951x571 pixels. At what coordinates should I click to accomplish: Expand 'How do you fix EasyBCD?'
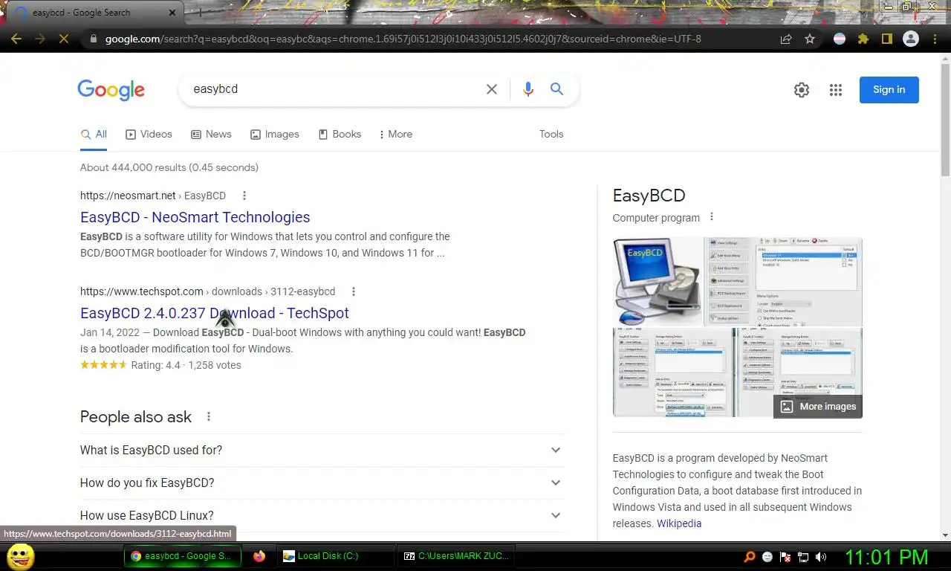[322, 483]
